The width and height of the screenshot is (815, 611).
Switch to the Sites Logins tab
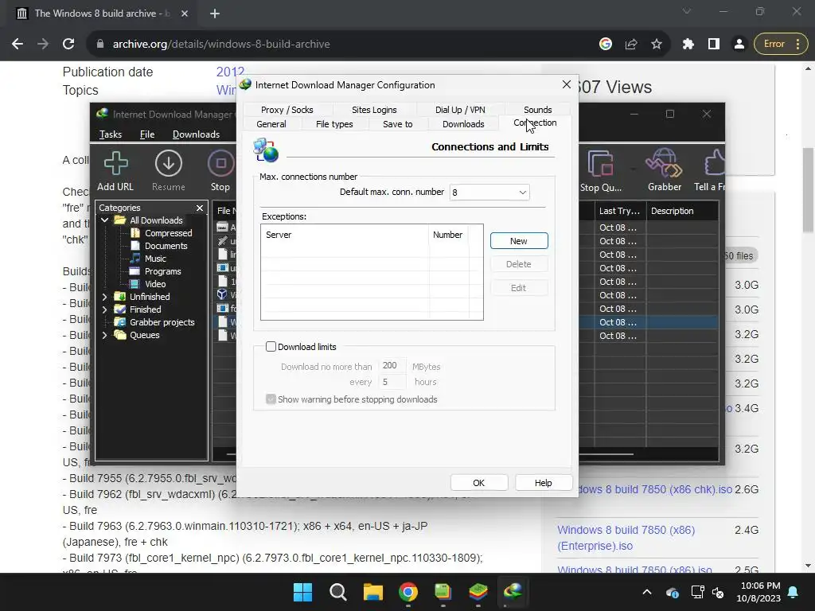[x=374, y=110]
